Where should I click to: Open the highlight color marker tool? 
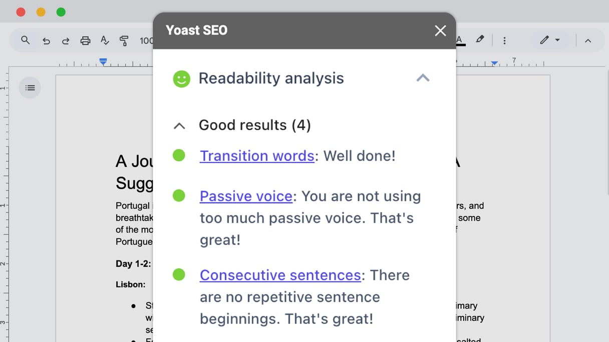[480, 39]
